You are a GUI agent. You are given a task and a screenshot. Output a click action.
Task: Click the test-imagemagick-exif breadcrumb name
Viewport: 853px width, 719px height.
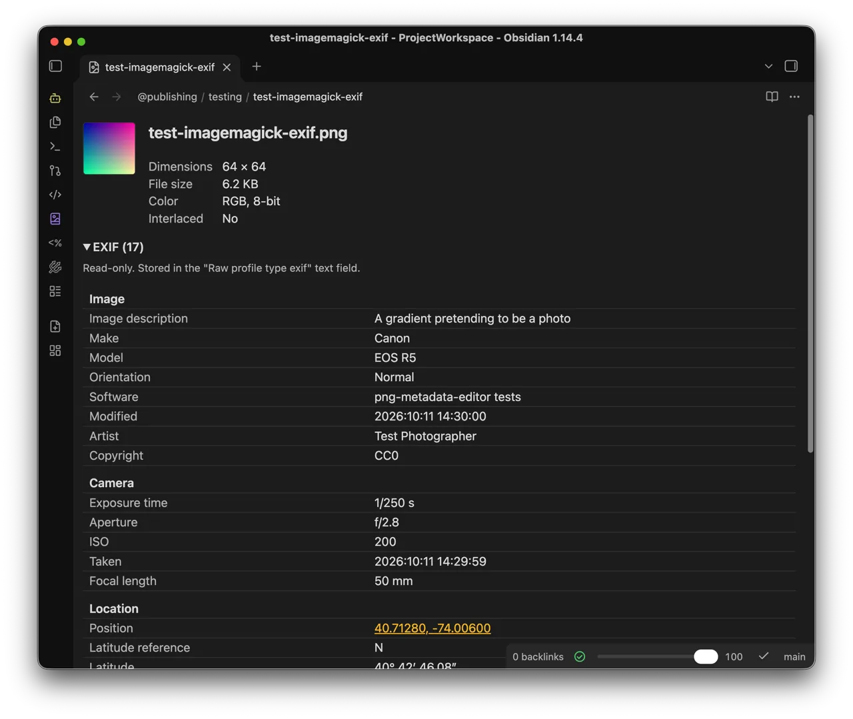tap(308, 97)
